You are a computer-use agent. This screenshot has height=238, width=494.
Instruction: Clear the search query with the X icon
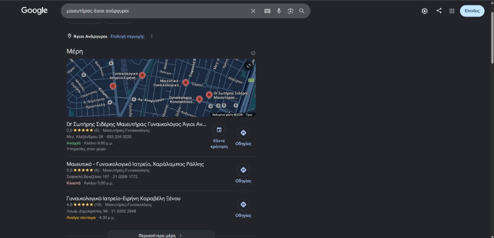pyautogui.click(x=253, y=11)
